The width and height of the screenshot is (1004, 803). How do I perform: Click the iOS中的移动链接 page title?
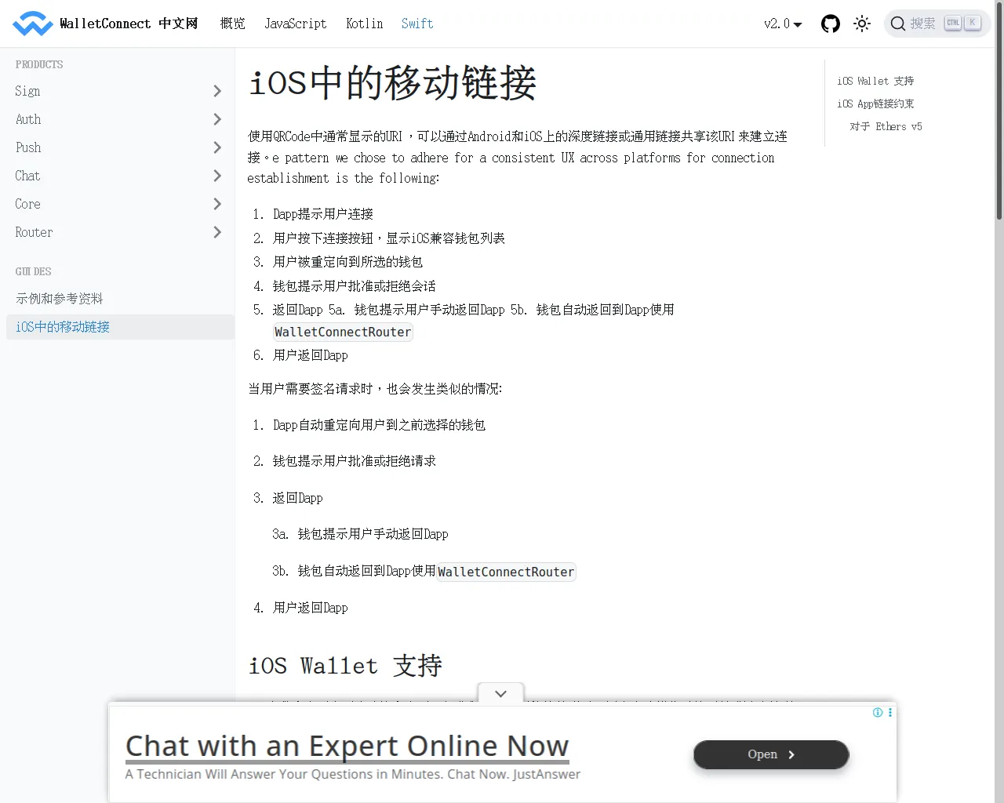(392, 83)
